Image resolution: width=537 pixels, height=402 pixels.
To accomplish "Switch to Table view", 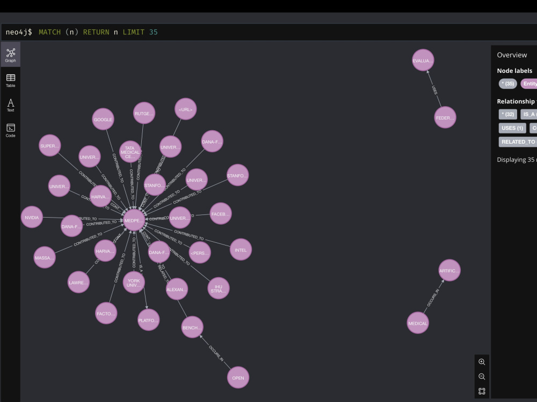I will coord(10,81).
